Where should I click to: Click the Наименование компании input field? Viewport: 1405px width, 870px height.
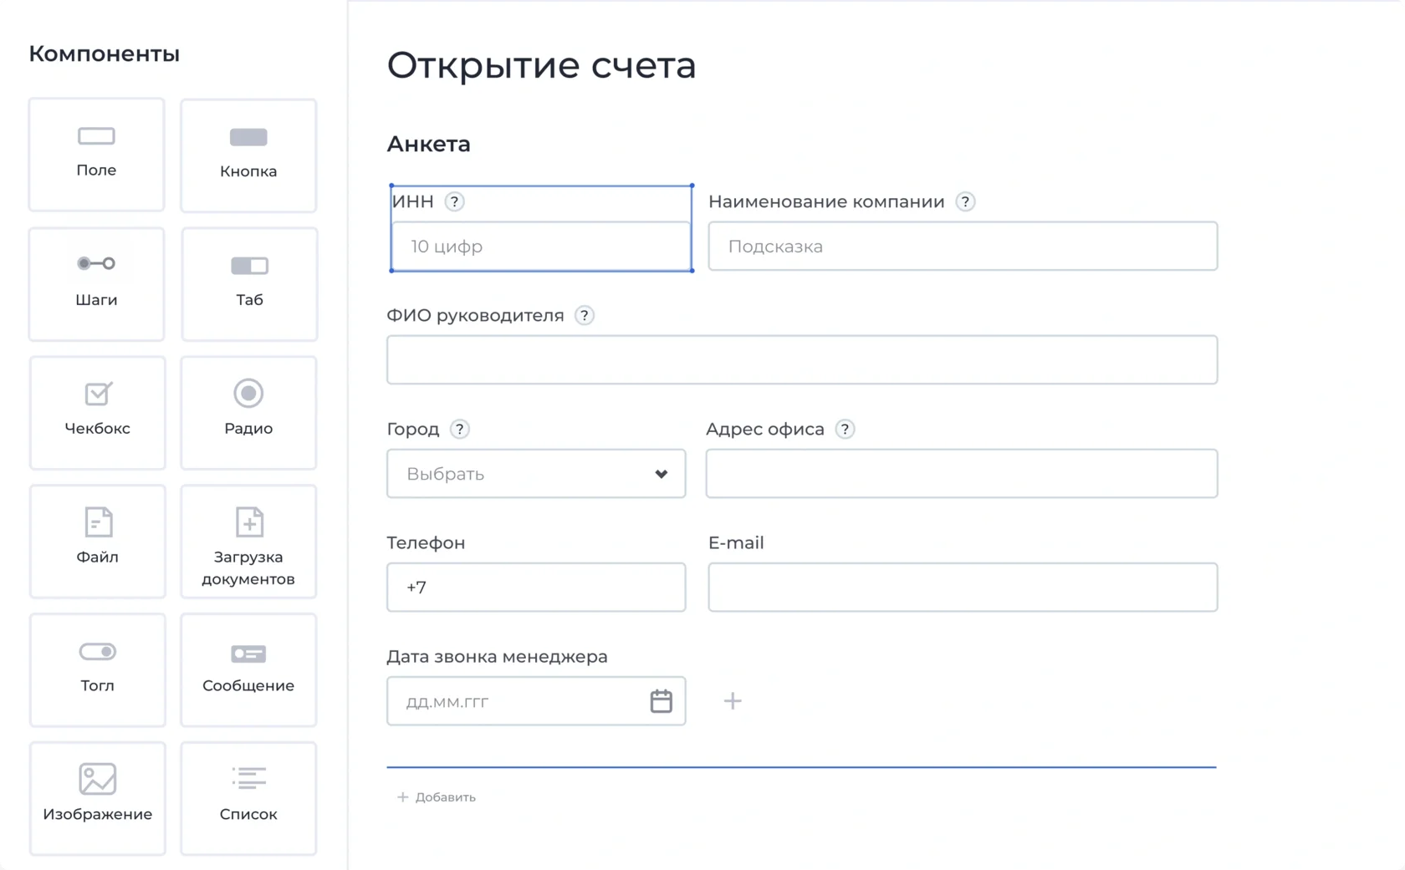pos(963,247)
